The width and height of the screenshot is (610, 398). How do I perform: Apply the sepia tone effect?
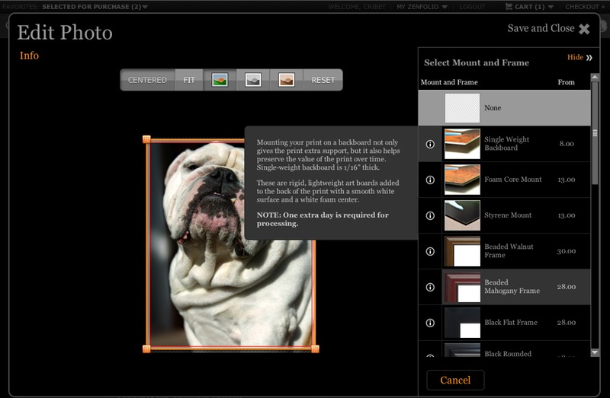[286, 80]
